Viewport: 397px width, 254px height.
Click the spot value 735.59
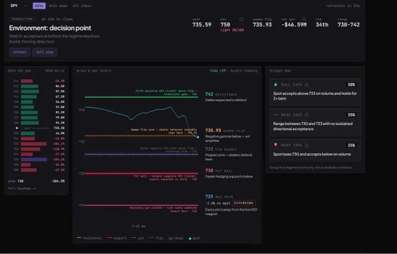(x=202, y=25)
